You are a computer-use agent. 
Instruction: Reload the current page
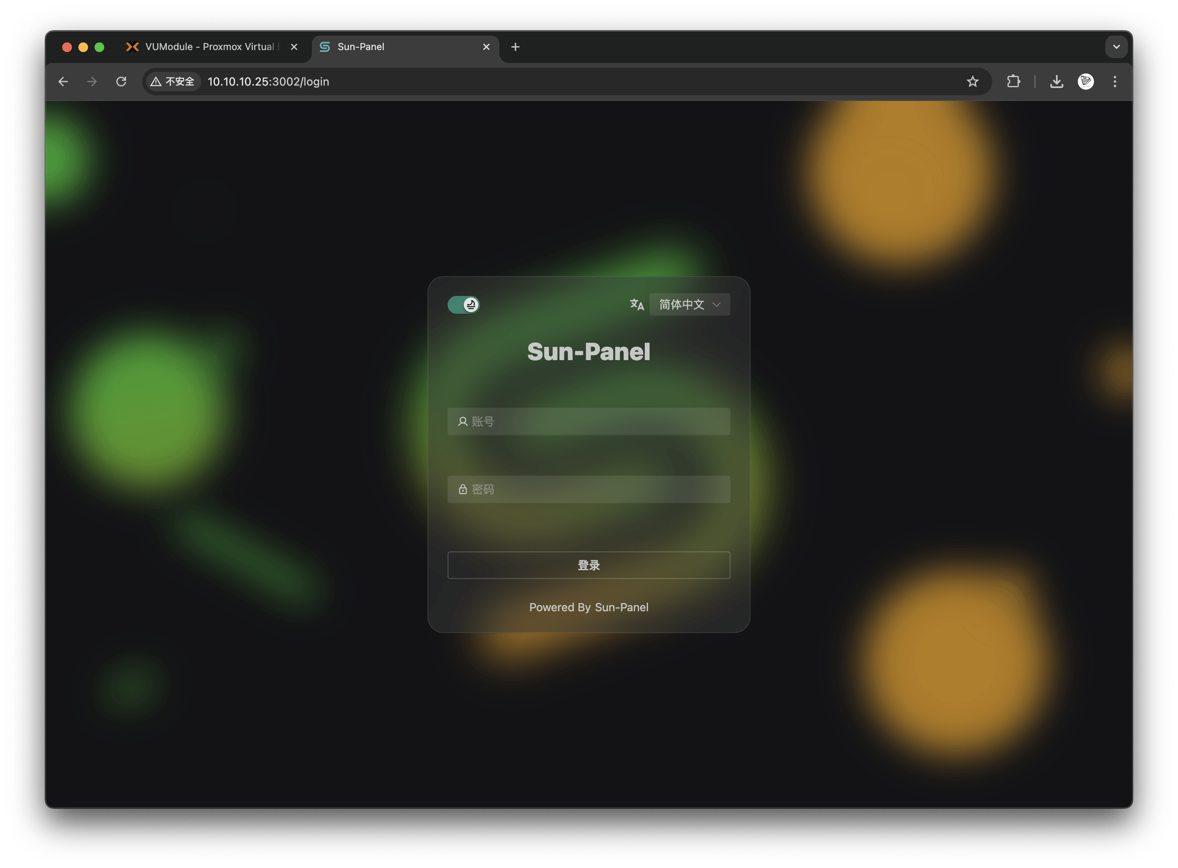click(x=121, y=82)
